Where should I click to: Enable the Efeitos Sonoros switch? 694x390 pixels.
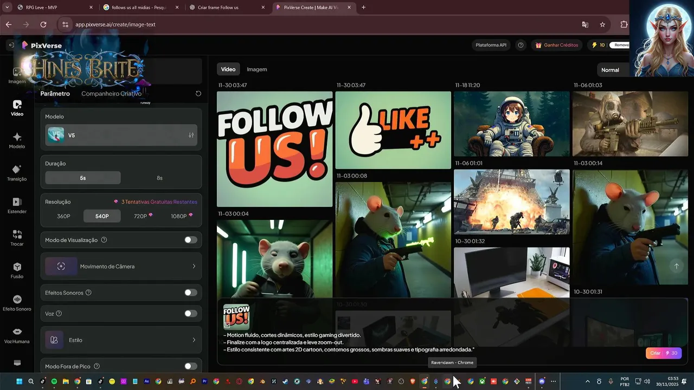[x=191, y=292]
